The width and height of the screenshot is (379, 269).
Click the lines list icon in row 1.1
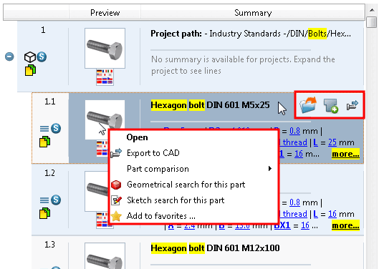(x=44, y=129)
